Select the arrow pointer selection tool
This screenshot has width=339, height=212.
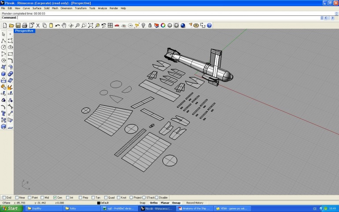tap(4, 34)
